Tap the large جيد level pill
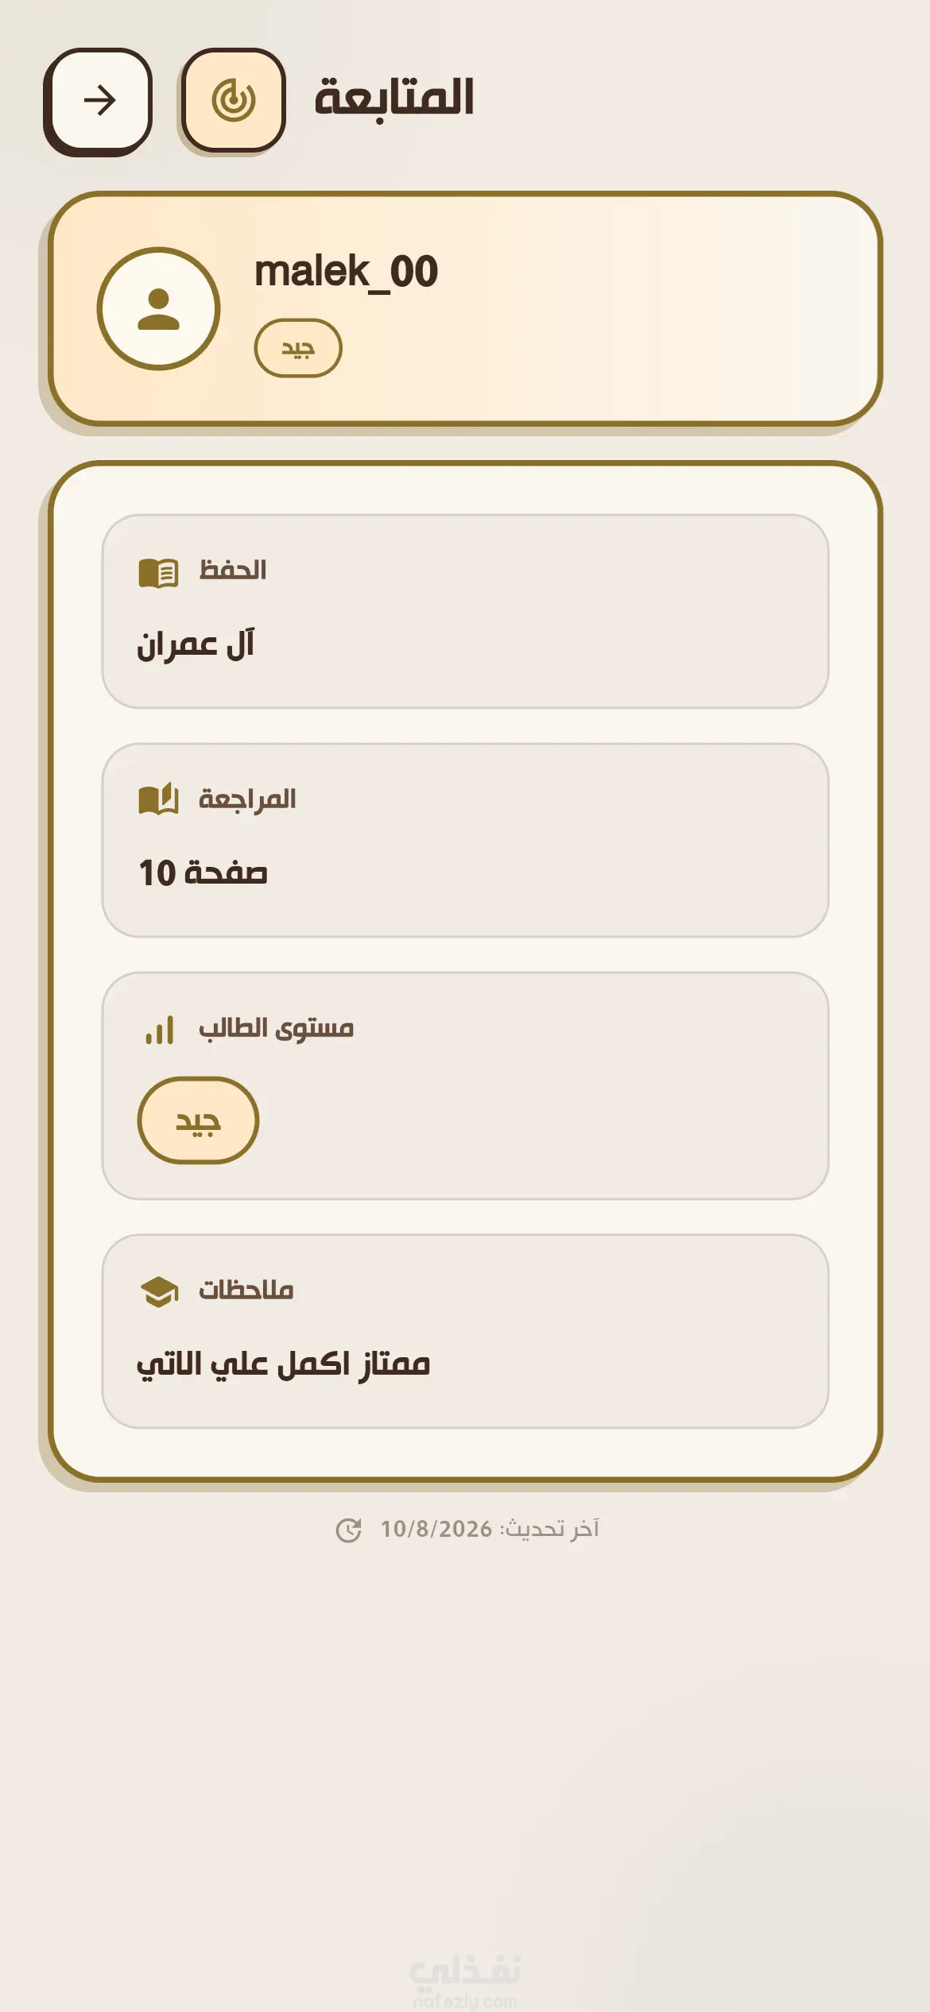The height and width of the screenshot is (2012, 930). tap(198, 1120)
